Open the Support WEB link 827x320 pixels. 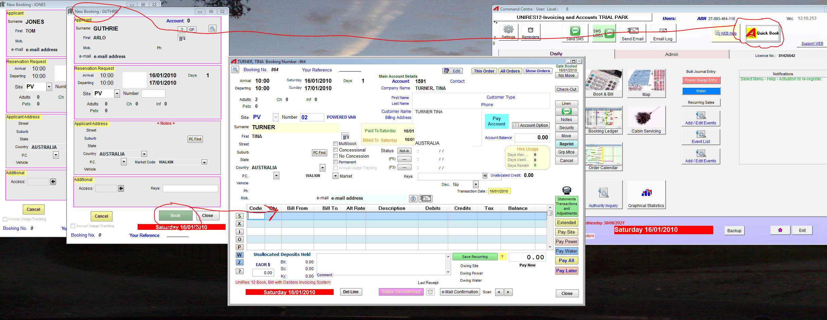coord(812,43)
